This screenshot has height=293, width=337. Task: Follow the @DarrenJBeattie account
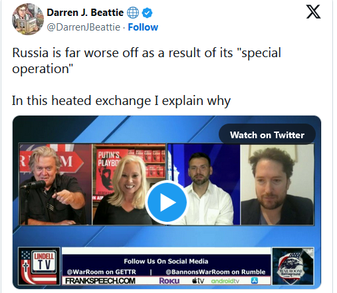143,27
